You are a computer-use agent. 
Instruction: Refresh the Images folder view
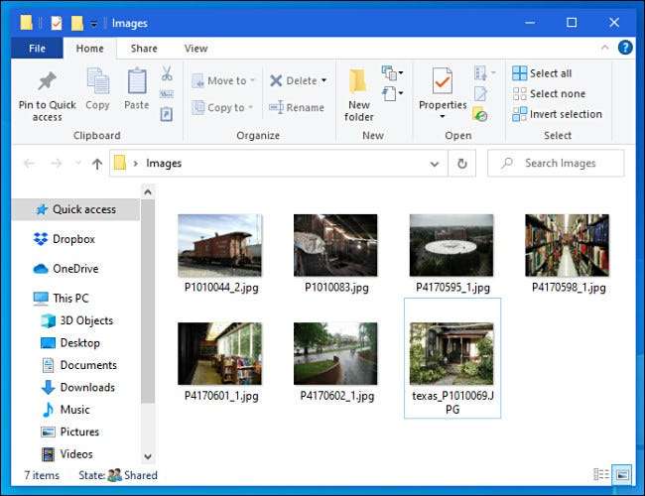click(461, 163)
